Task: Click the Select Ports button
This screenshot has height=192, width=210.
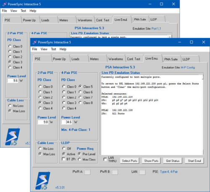Action: [129, 161]
